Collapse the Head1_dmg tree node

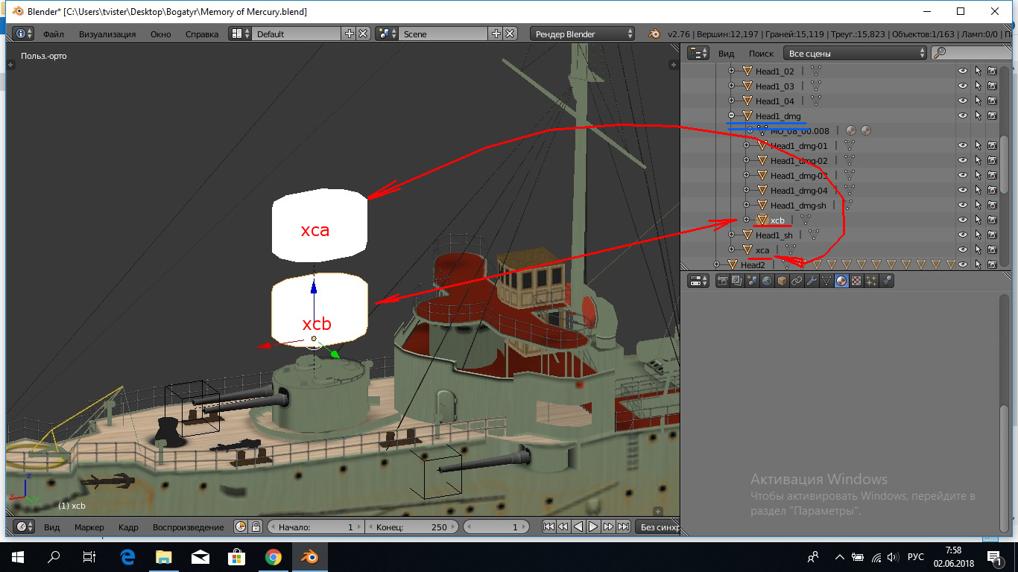pyautogui.click(x=731, y=116)
